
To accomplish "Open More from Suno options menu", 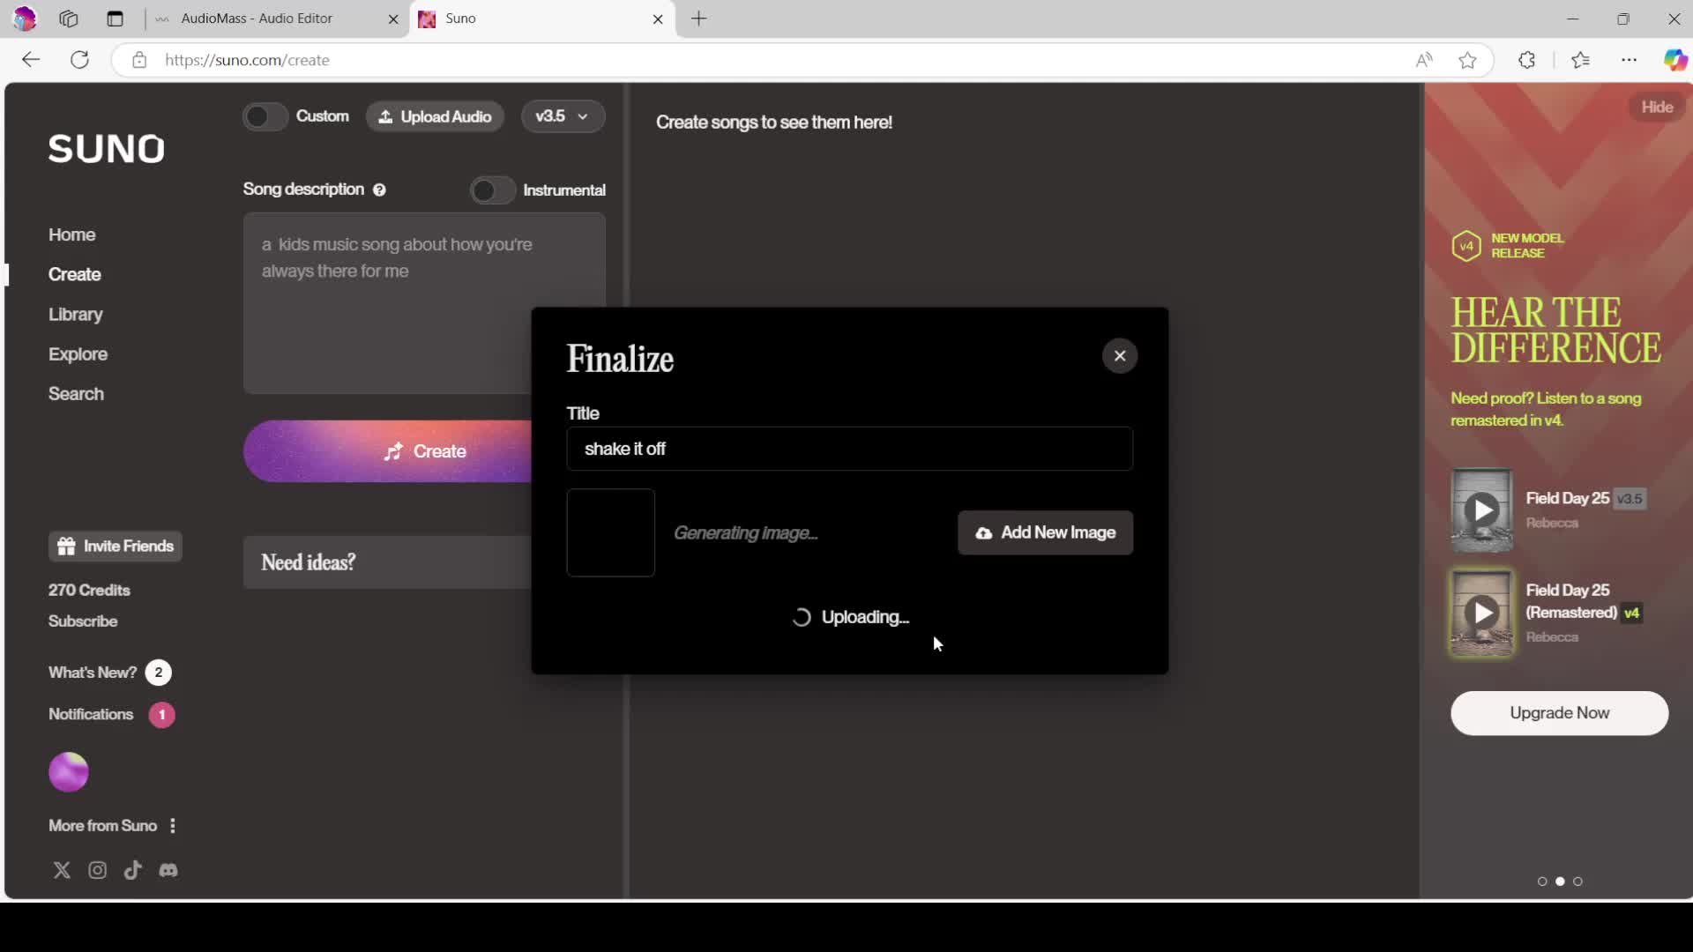I will click(x=173, y=826).
